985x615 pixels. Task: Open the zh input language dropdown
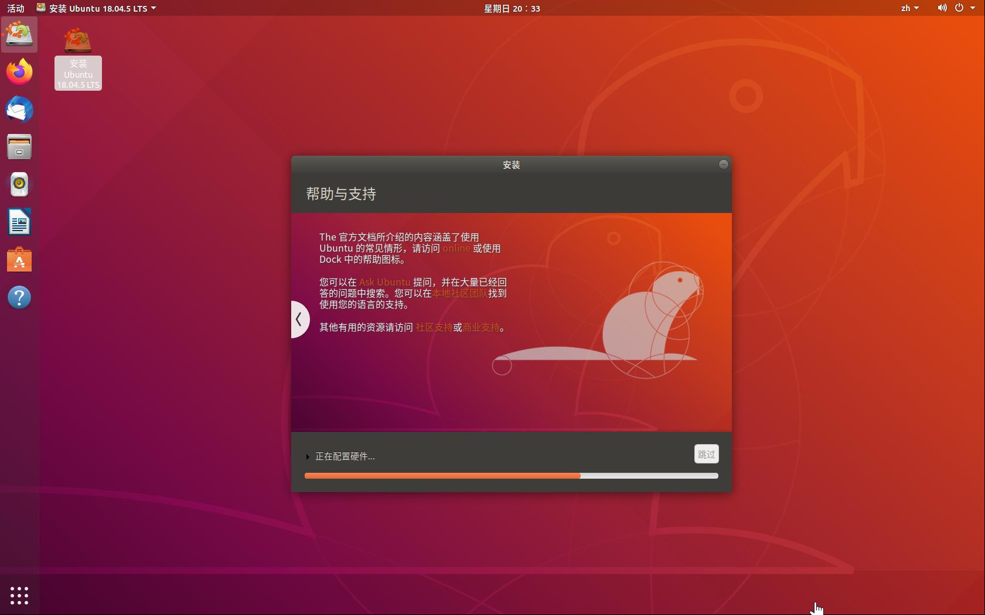click(x=910, y=8)
